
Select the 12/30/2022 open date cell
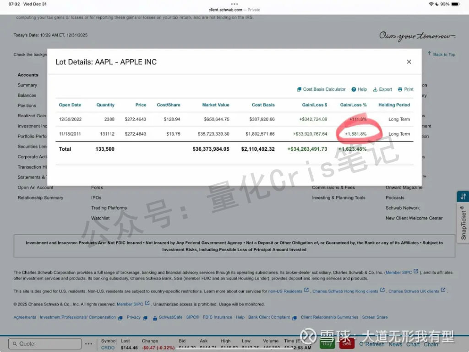tap(70, 119)
